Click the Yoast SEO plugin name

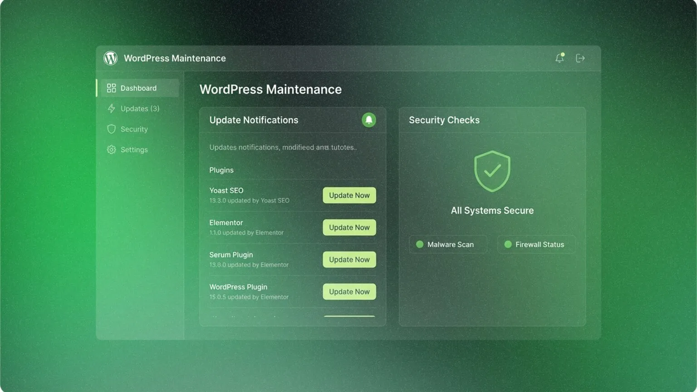click(226, 191)
